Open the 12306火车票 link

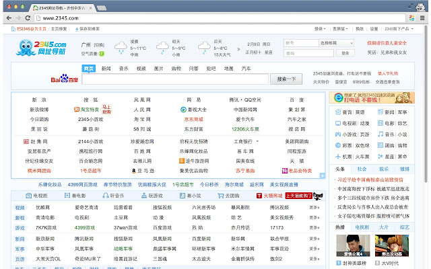pos(245,129)
